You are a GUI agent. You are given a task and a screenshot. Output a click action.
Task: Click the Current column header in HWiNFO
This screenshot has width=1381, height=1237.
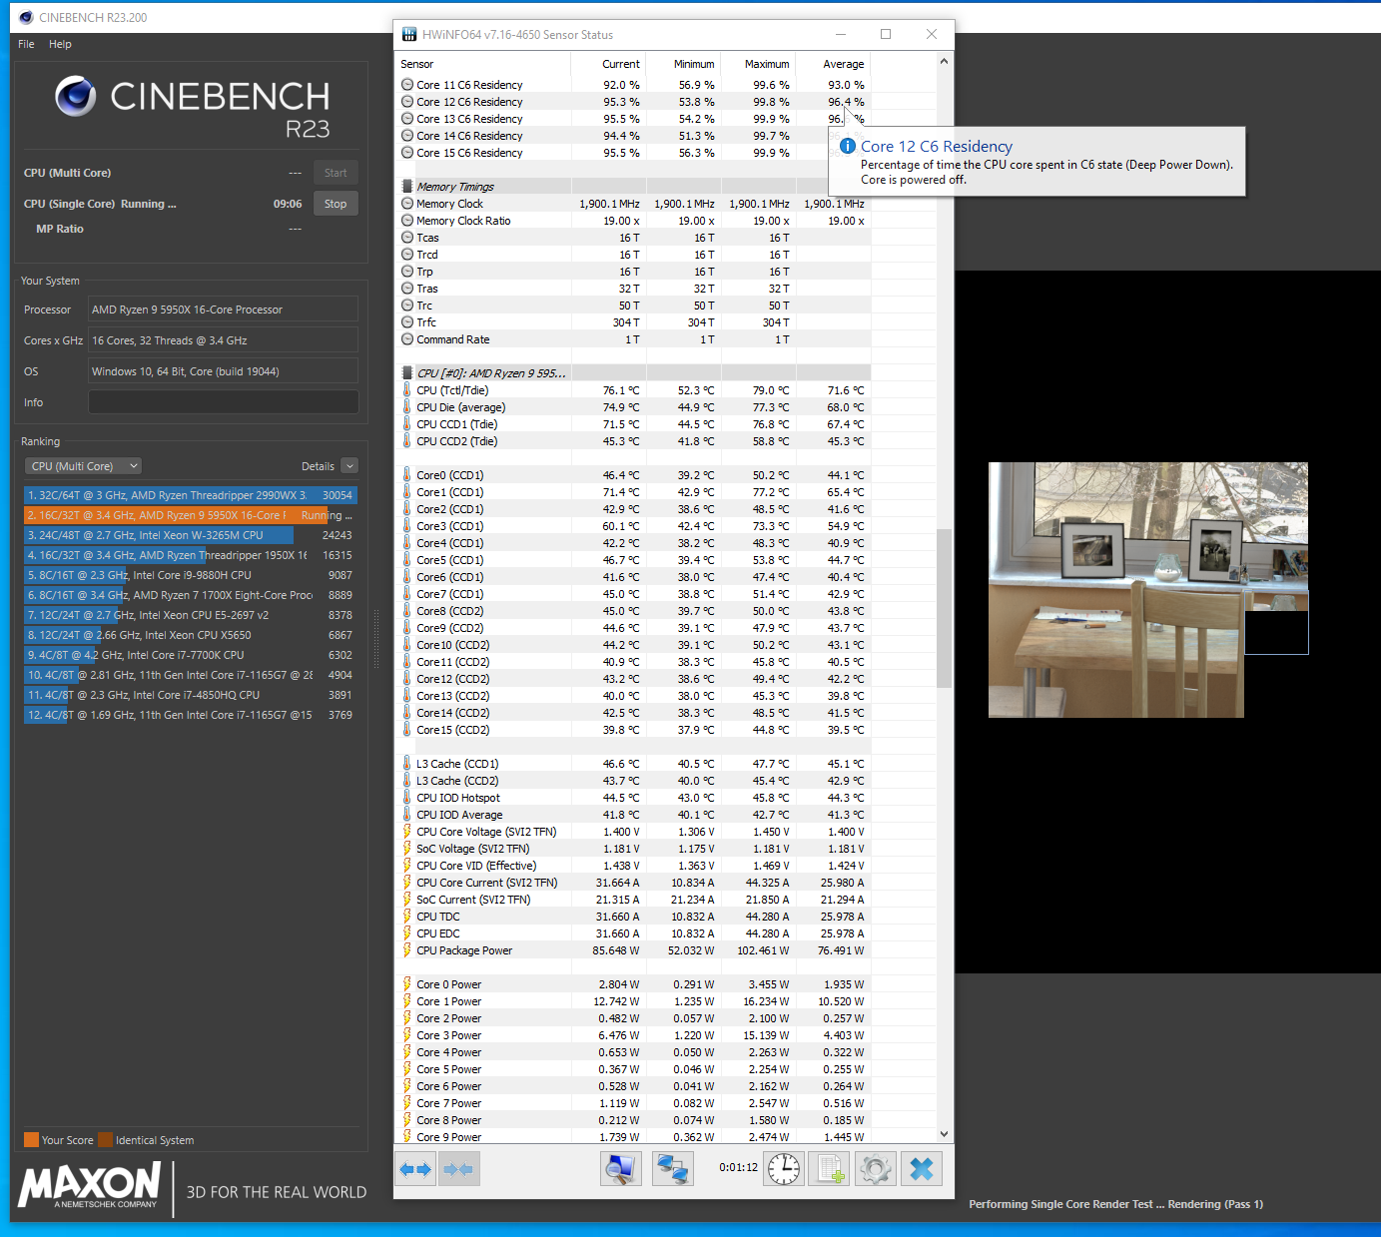pos(608,64)
